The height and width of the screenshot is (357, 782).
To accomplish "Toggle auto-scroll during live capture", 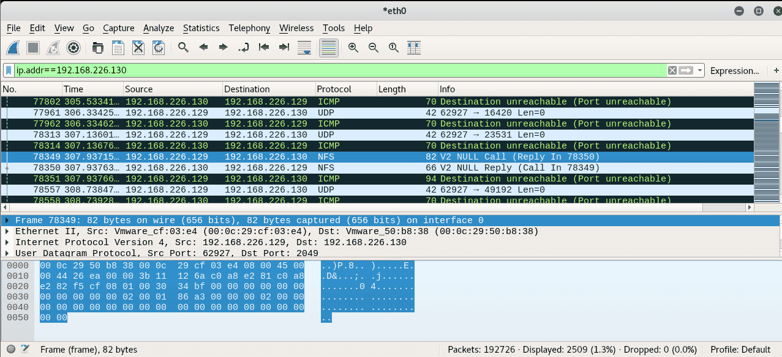I will coord(304,48).
